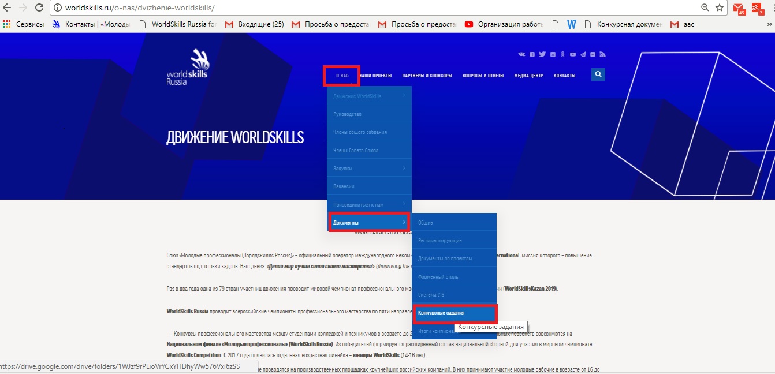
Task: Select Система CIS submenu item
Action: tap(454, 295)
